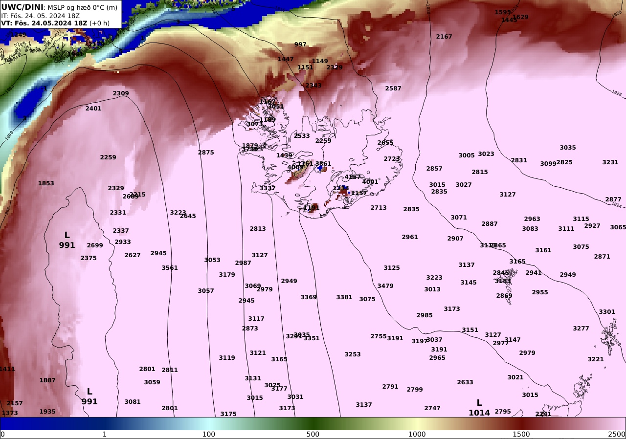The width and height of the screenshot is (626, 439).
Task: Click the height value 1887
Action: tap(47, 380)
